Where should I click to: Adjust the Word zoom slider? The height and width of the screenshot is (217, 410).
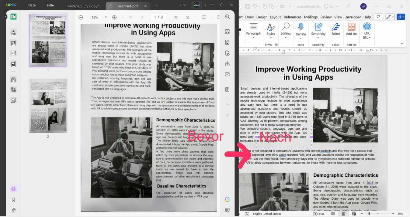369,214
